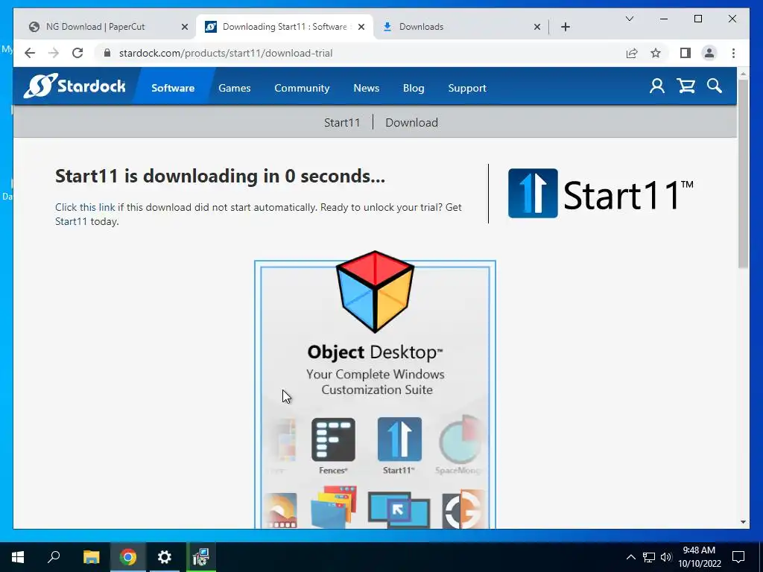Open the Windows Start menu
The image size is (763, 572).
(18, 557)
